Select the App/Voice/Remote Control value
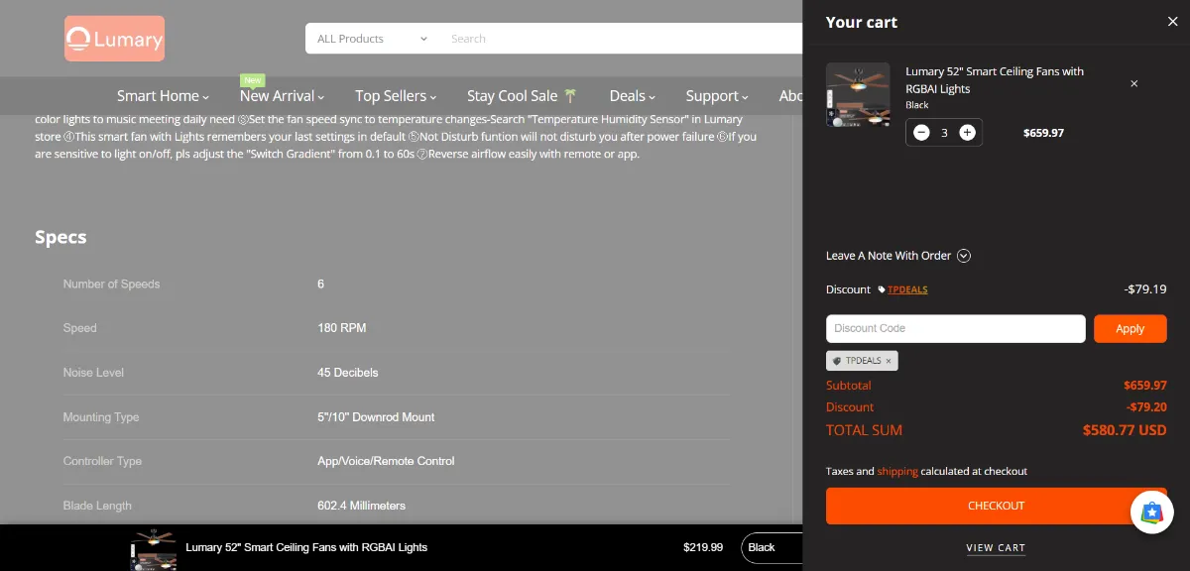Image resolution: width=1190 pixels, height=571 pixels. [x=386, y=461]
